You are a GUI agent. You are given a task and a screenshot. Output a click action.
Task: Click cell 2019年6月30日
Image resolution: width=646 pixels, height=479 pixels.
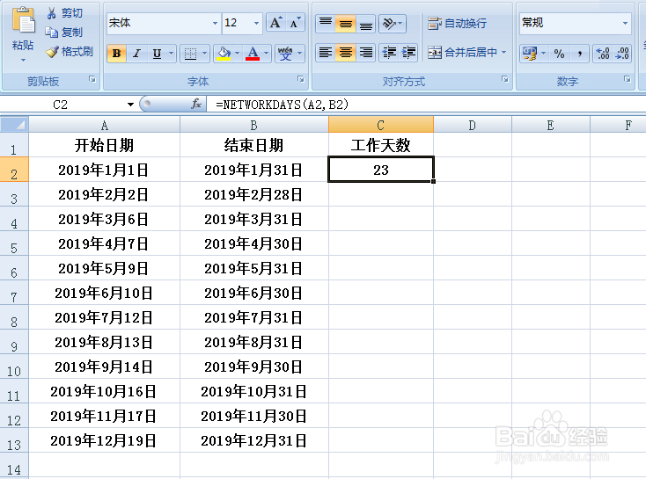tap(253, 293)
